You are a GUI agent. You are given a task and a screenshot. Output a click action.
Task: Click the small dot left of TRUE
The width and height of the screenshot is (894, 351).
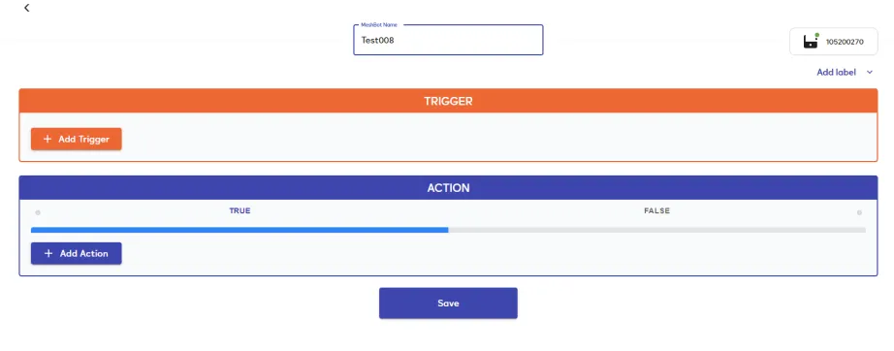coord(38,212)
